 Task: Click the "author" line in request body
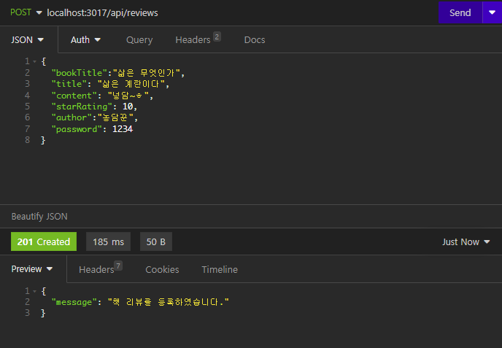[95, 117]
